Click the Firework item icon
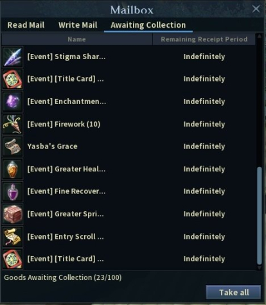Screen dimensions: 266x305 pyautogui.click(x=13, y=125)
